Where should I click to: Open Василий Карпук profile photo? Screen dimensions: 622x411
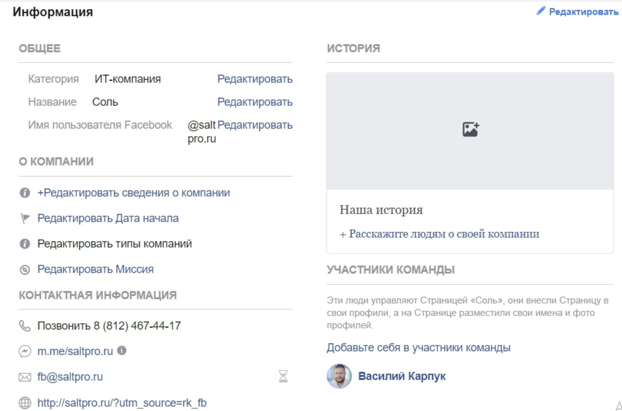tap(339, 376)
